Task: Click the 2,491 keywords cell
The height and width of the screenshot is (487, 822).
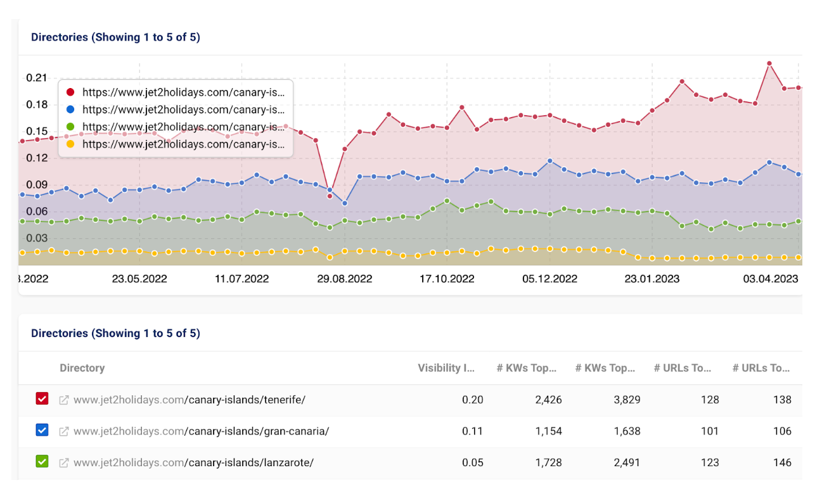Action: coord(627,462)
